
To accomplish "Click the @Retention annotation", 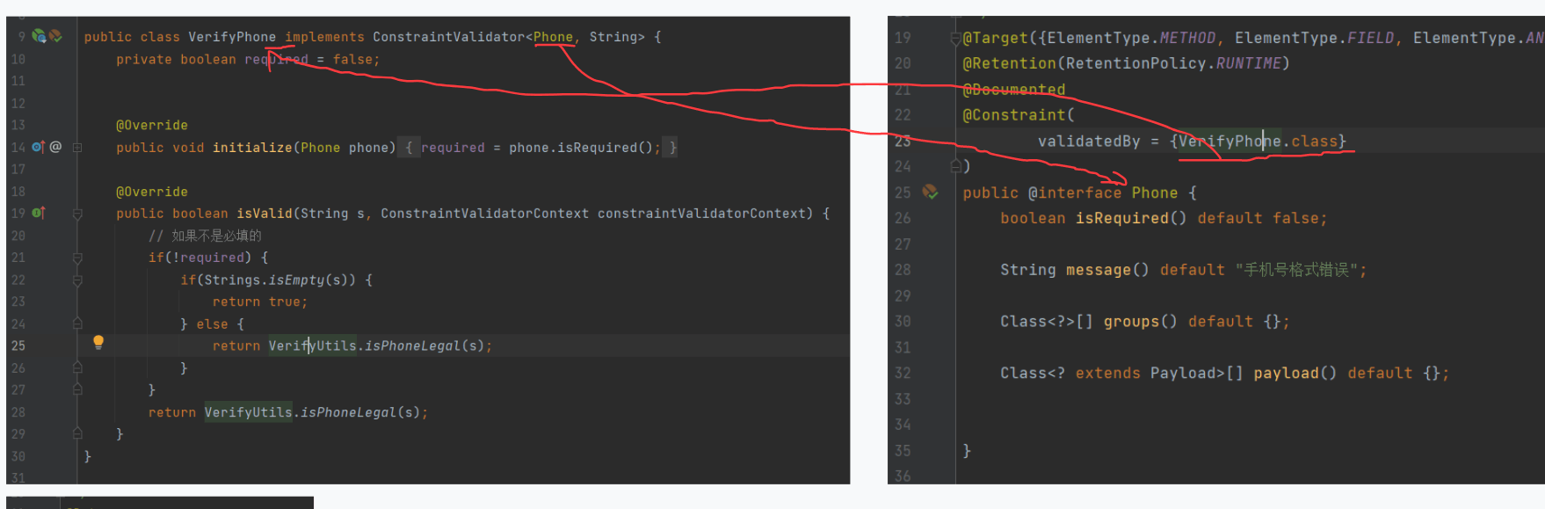I will tap(1010, 63).
